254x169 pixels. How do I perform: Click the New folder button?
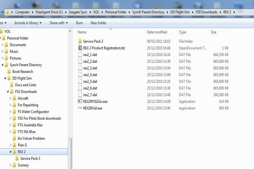coord(98,23)
